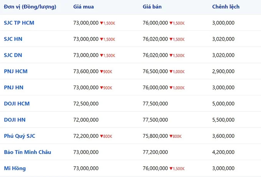The height and width of the screenshot is (177, 261).
Task: Select PNJ HCM difference 2,900,000
Action: pyautogui.click(x=223, y=71)
